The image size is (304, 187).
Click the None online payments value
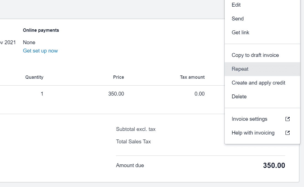29,43
